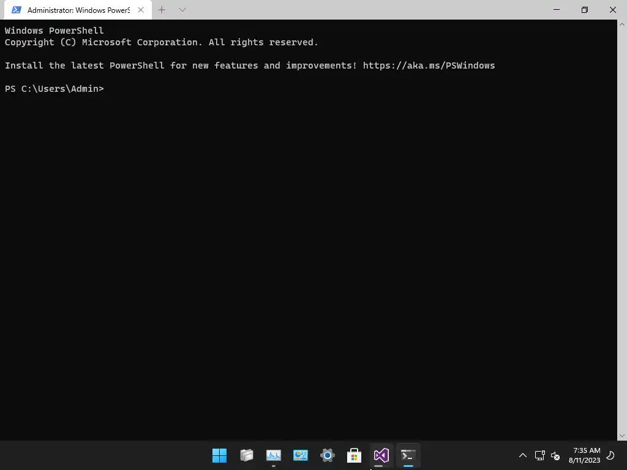Image resolution: width=627 pixels, height=470 pixels.
Task: Click the Terminal taskbar icon
Action: click(408, 455)
